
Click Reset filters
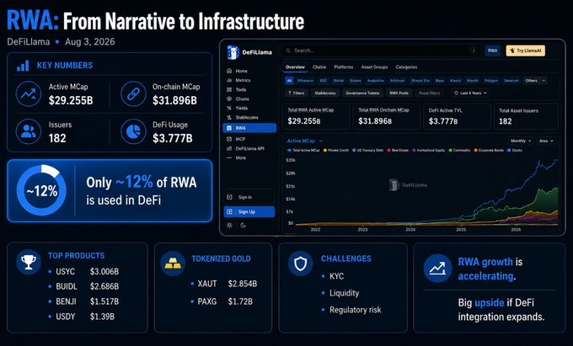click(x=430, y=93)
